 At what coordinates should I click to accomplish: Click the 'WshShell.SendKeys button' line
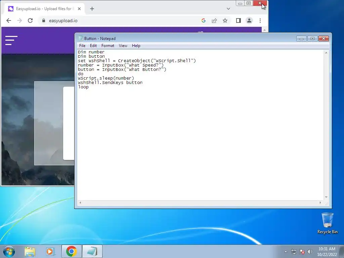pos(110,83)
